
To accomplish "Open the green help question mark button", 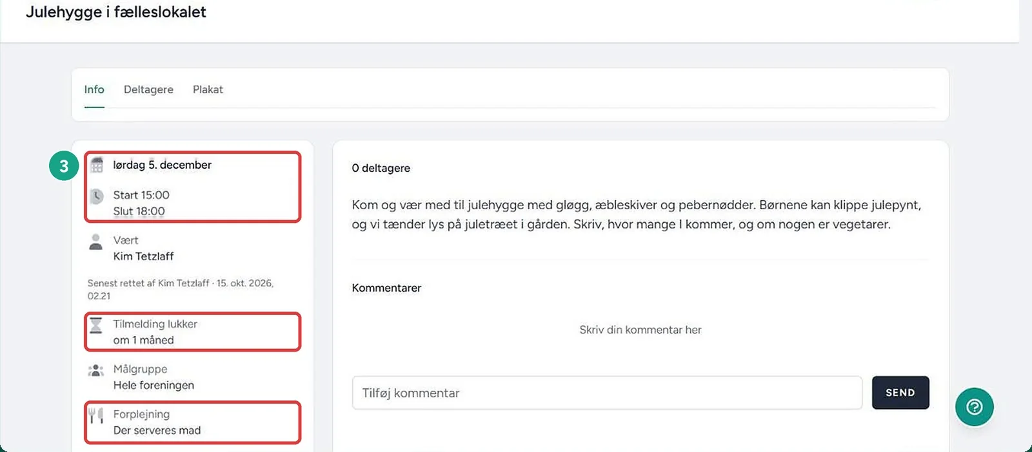I will tap(974, 407).
